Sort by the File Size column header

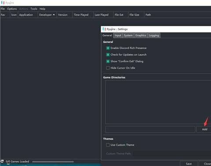(136, 15)
